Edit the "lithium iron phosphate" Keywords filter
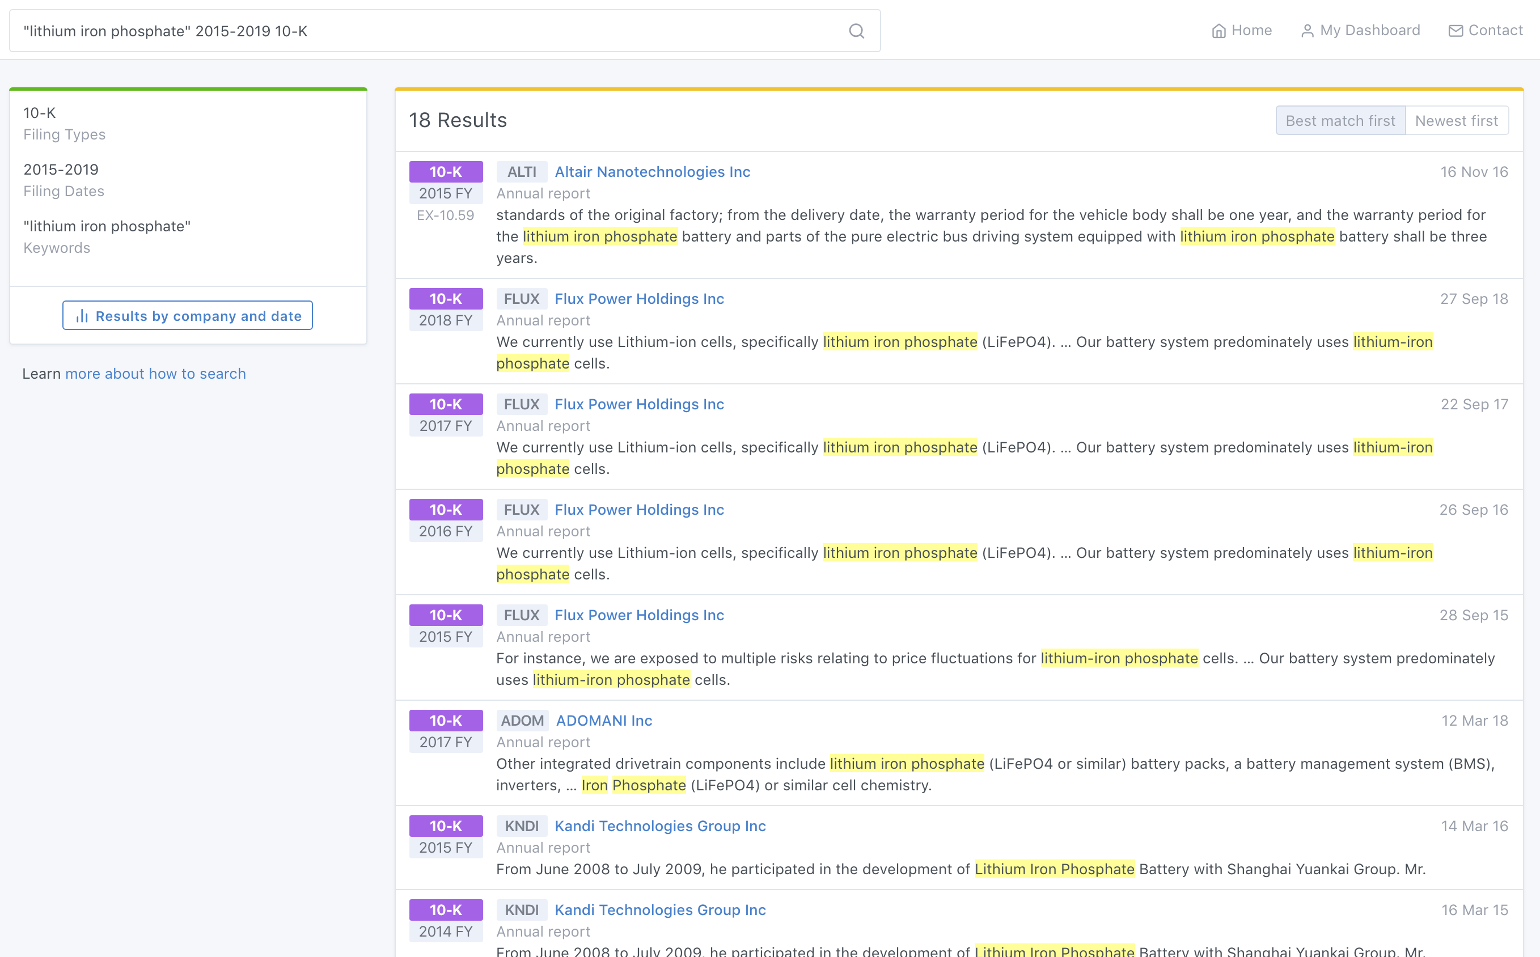The image size is (1540, 957). (107, 227)
